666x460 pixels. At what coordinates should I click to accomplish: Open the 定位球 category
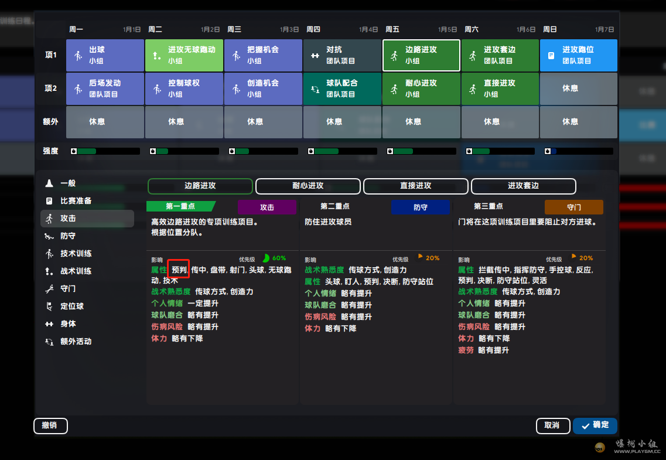87,306
